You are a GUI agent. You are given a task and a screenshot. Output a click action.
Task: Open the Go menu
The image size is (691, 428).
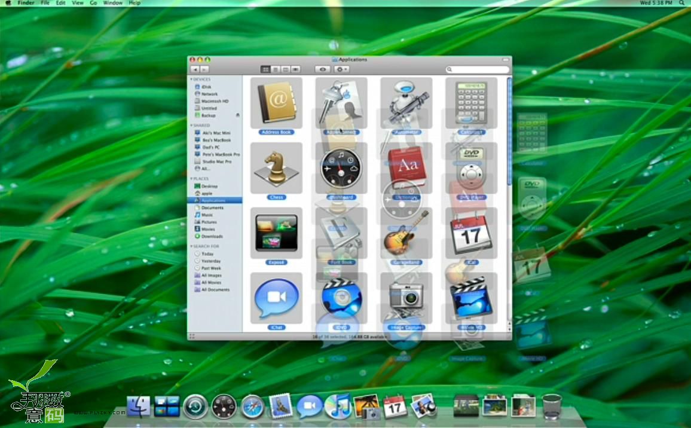[93, 2]
